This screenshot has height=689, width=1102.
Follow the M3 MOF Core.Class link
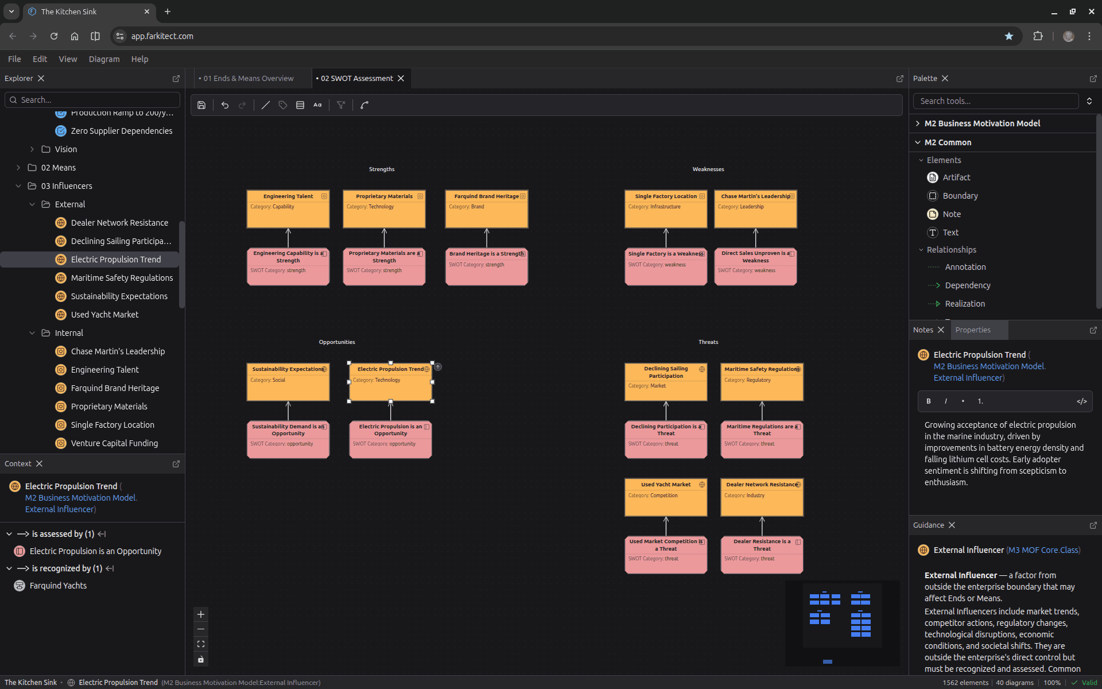pyautogui.click(x=1043, y=550)
